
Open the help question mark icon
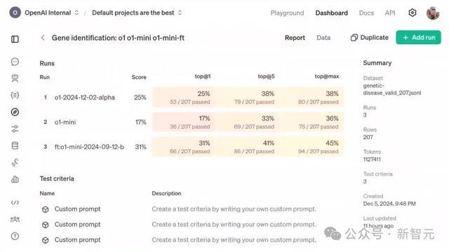(x=15, y=236)
